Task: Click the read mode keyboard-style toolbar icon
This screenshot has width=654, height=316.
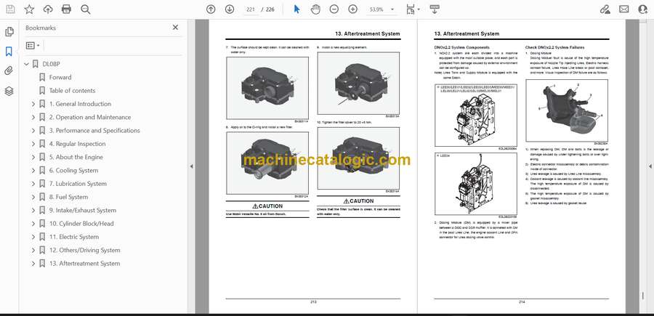Action: [x=435, y=9]
